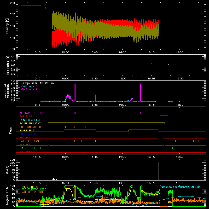209x209 pixels.
Task: Select the 'Normalized modulation' axis label
Action: coord(7,91)
